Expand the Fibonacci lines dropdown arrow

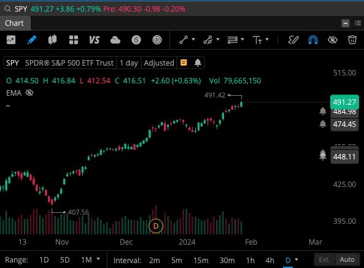coord(242,39)
